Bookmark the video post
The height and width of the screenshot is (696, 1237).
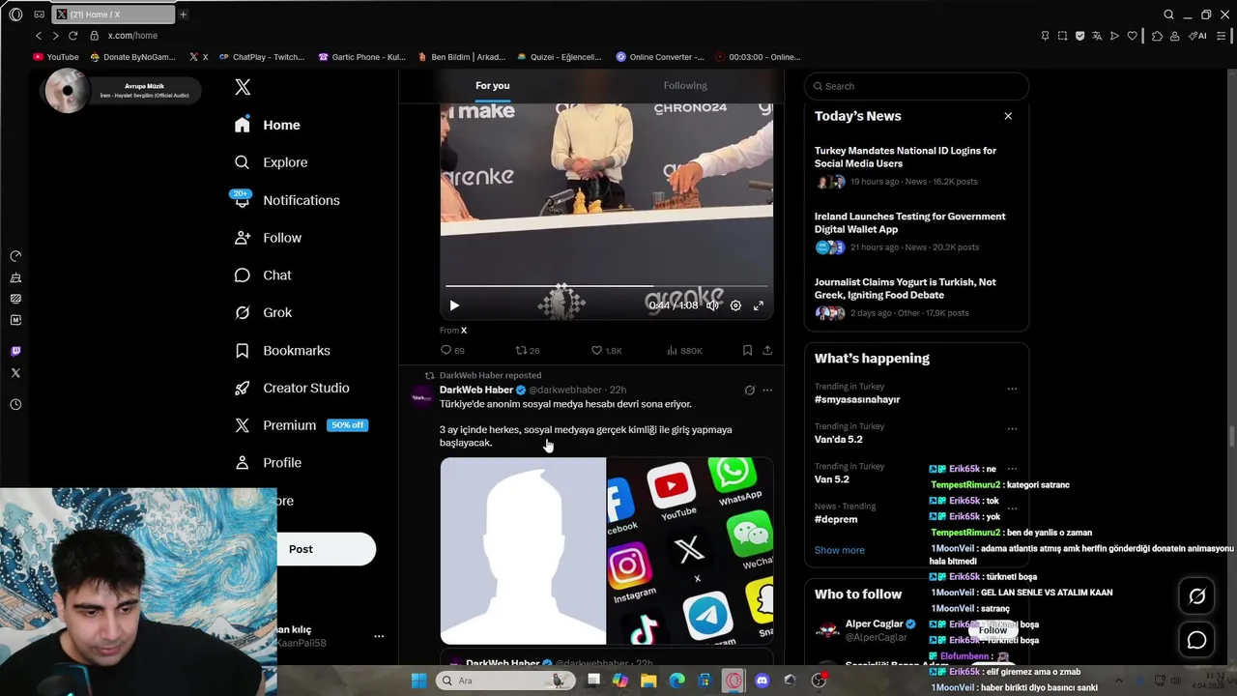tap(747, 350)
